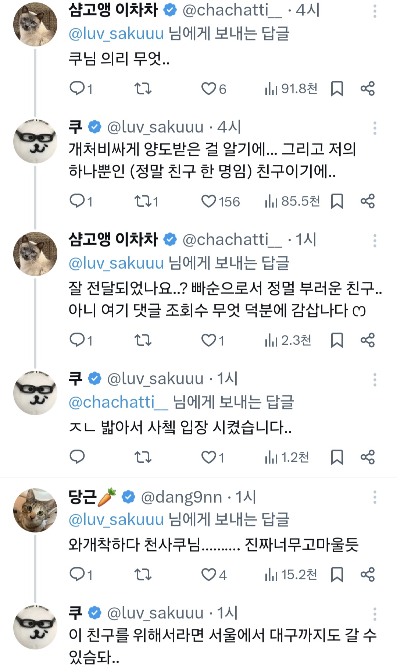Bookmark the 쿠님 의리 무엇 tweet
Screen dimensions: 397x671
[337, 89]
